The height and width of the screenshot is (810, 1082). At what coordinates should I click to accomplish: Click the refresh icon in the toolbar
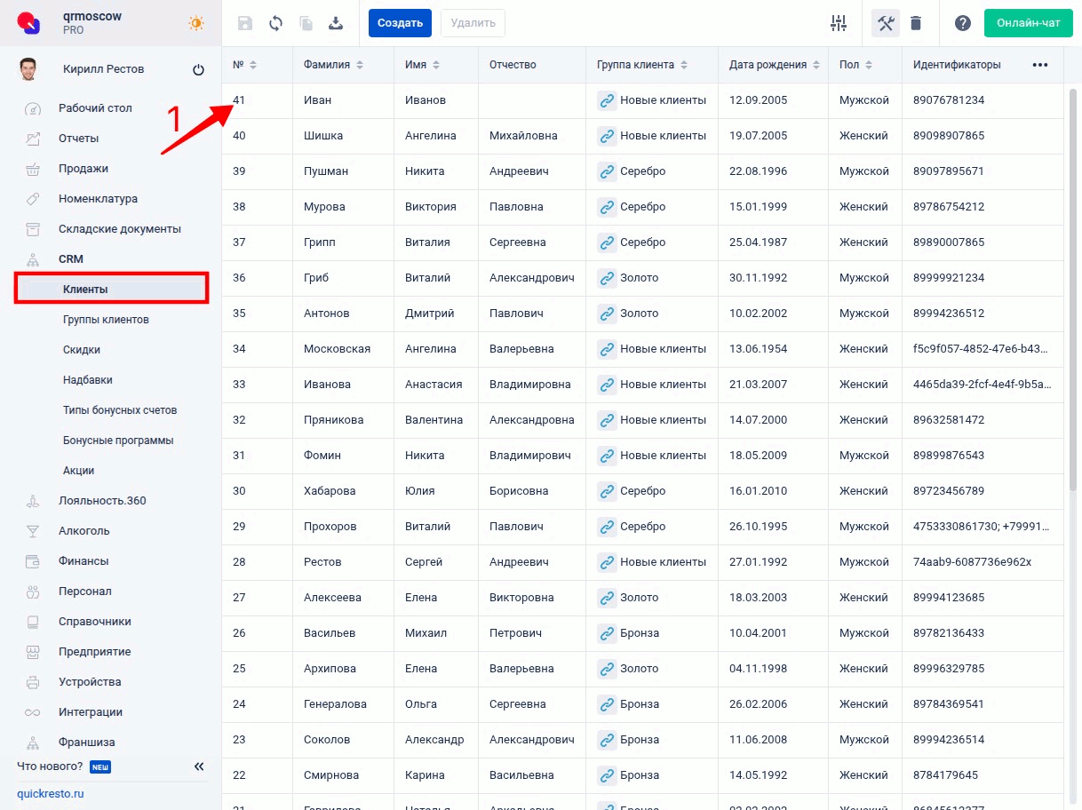click(x=275, y=23)
